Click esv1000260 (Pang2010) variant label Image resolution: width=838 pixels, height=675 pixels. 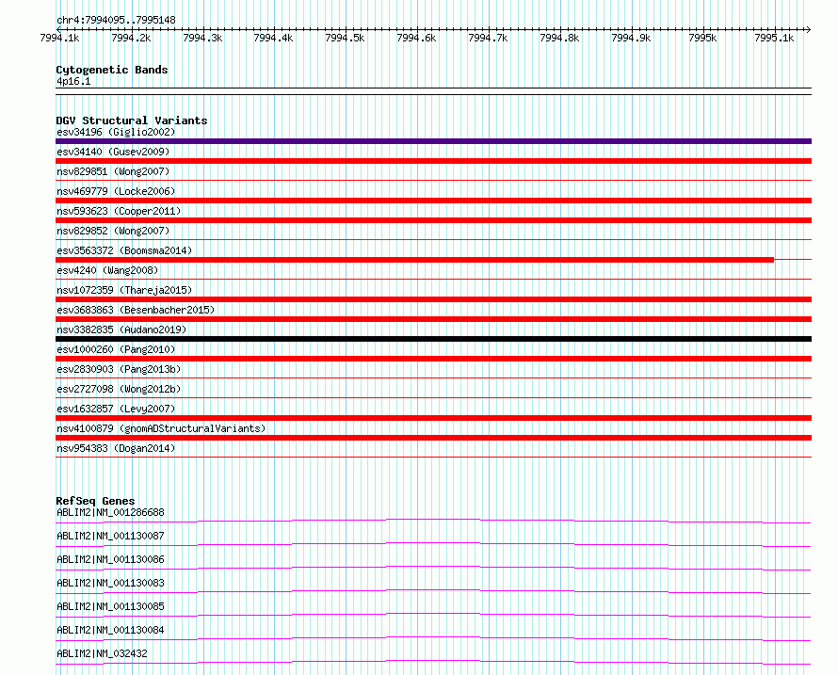pyautogui.click(x=116, y=349)
